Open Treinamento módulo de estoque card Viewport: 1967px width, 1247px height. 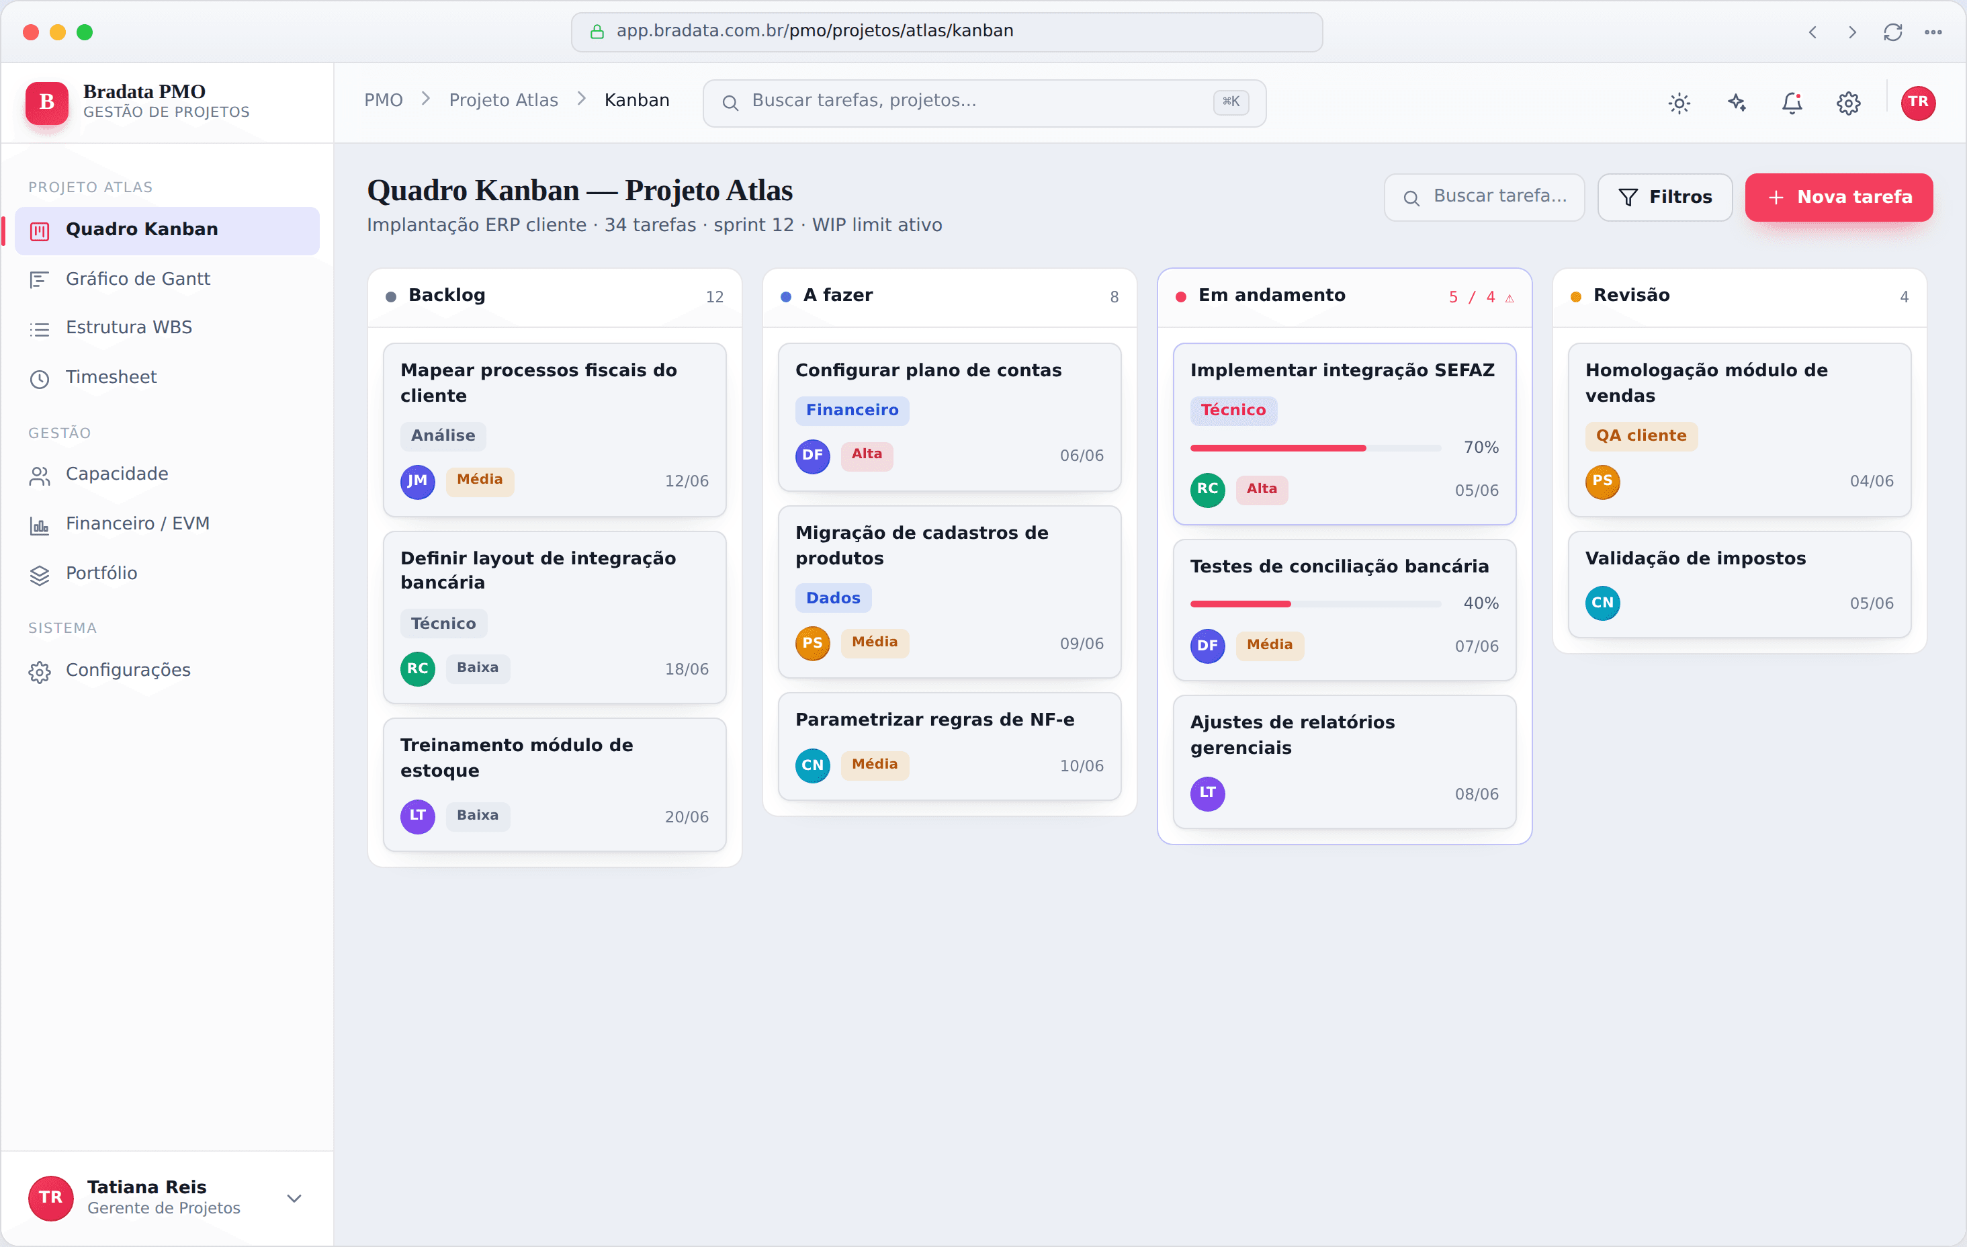pos(554,785)
